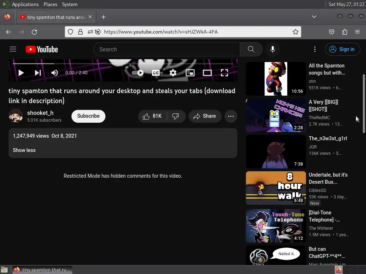Bookmark this page with the star
The width and height of the screenshot is (366, 274).
(x=296, y=32)
